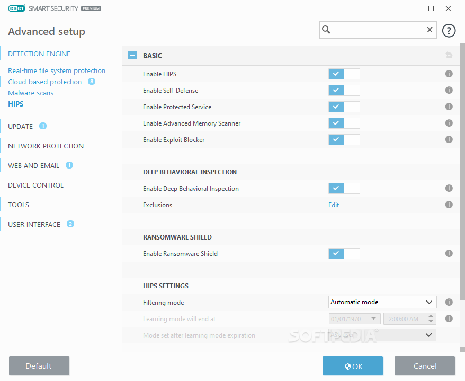Select Malware scans
465x381 pixels.
[x=31, y=93]
